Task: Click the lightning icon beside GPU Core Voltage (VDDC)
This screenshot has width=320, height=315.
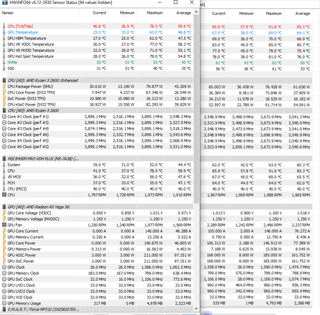Action: click(4, 213)
